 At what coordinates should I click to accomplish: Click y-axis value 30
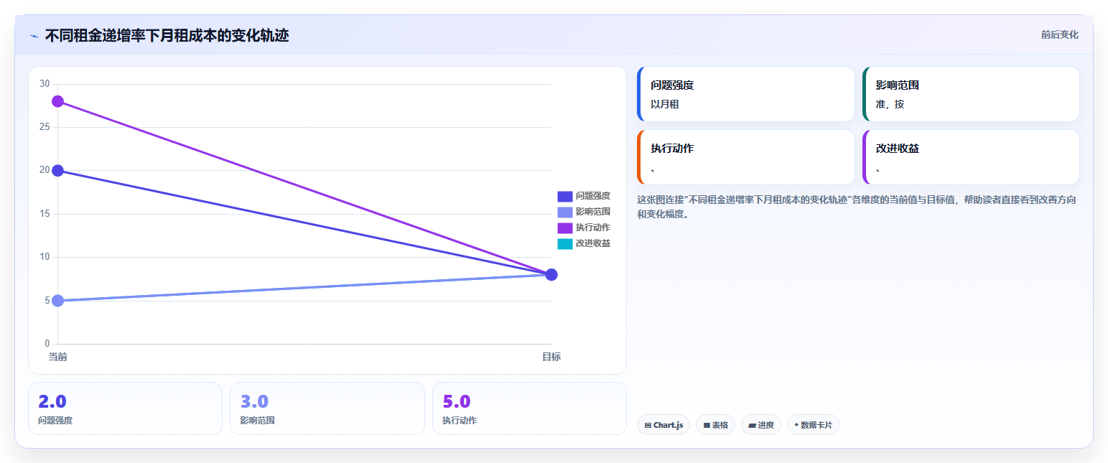tap(45, 84)
